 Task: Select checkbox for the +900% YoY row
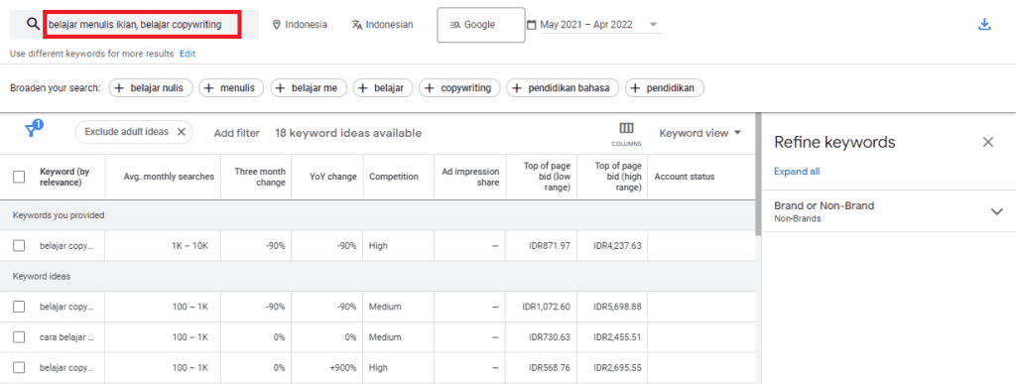tap(19, 367)
